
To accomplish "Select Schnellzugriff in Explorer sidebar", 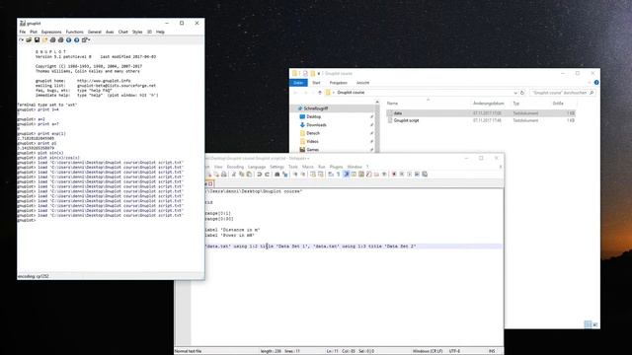I will coord(316,108).
